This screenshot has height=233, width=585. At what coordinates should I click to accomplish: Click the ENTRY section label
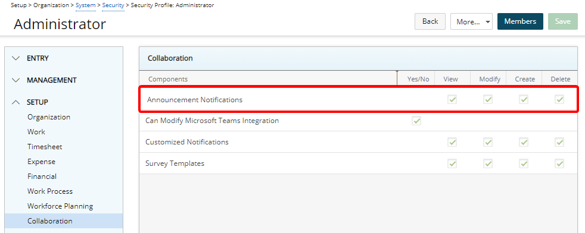click(38, 58)
